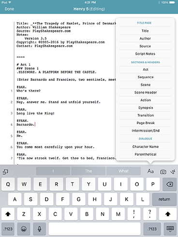This screenshot has width=178, height=237.
Task: Tap the 'Nay, answer me. Stand and unfold yourself.' line
Action: pyautogui.click(x=59, y=102)
